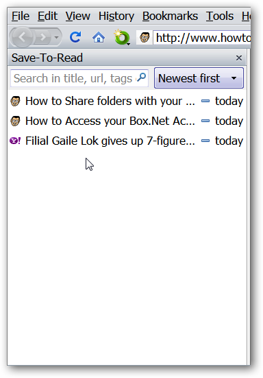Open the Bookmarks menu
The image size is (263, 378).
point(170,16)
